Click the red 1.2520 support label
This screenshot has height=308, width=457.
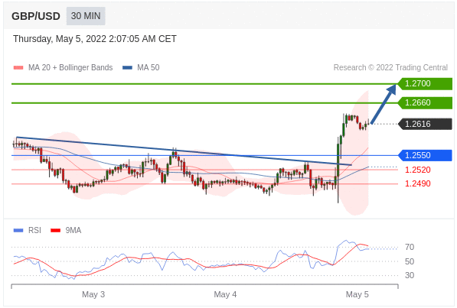tap(418, 170)
